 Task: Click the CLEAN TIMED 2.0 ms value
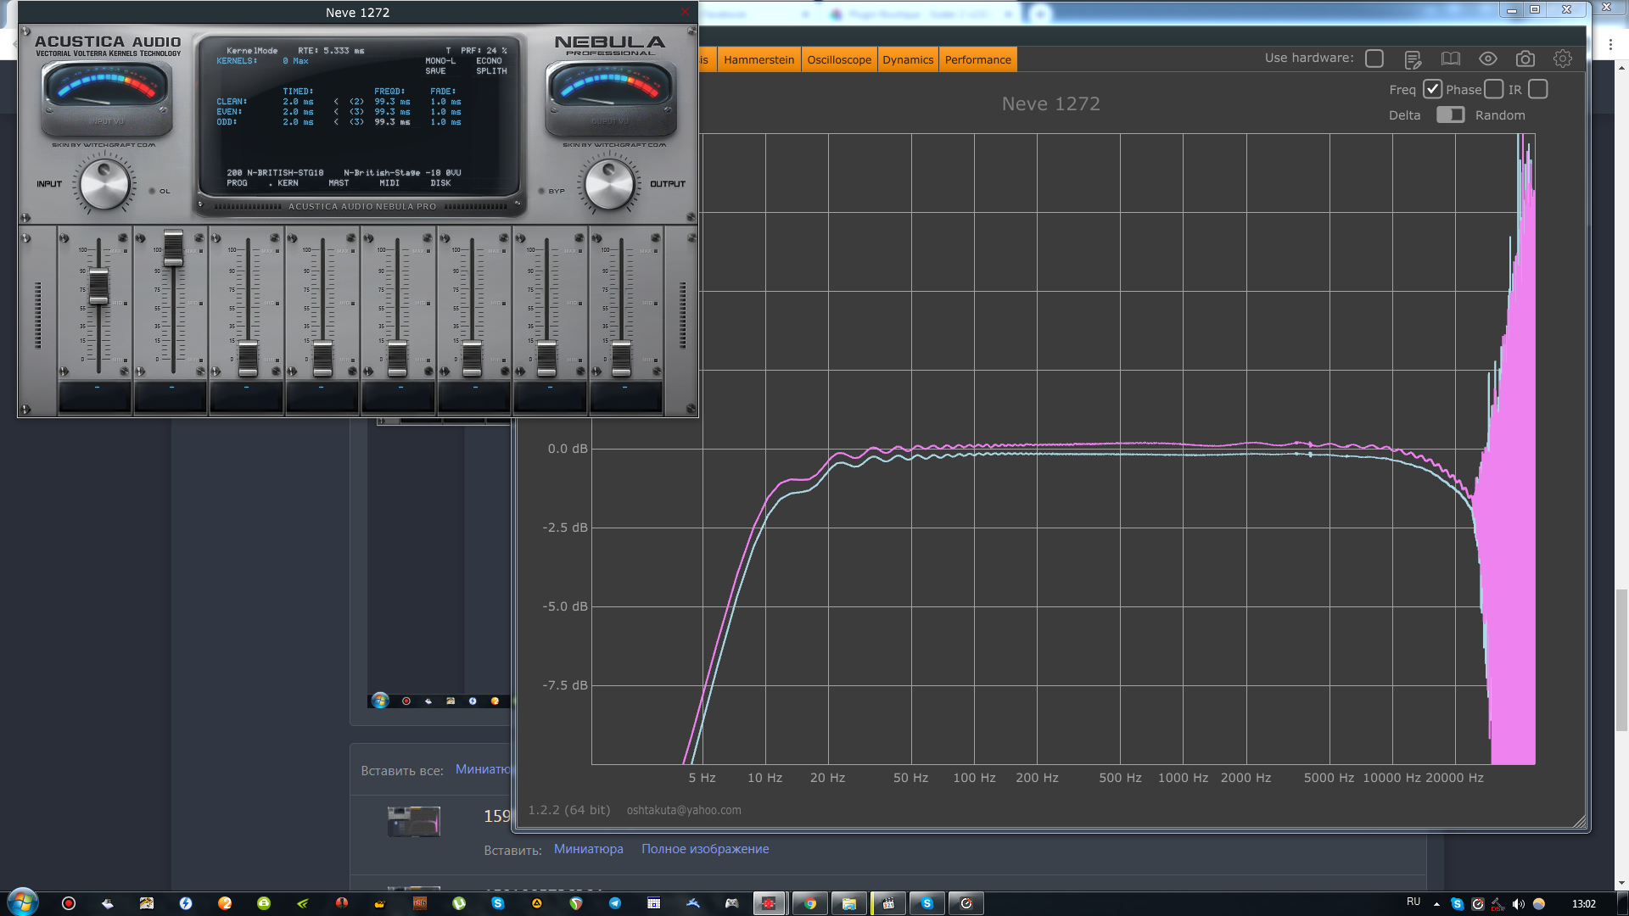(x=298, y=102)
